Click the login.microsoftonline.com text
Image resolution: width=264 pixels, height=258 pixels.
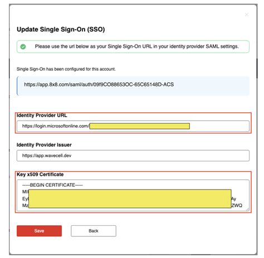pos(56,126)
